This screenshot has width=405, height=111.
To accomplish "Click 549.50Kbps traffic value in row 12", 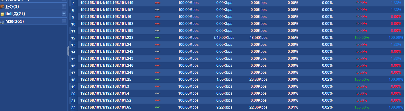I will click(x=224, y=38).
